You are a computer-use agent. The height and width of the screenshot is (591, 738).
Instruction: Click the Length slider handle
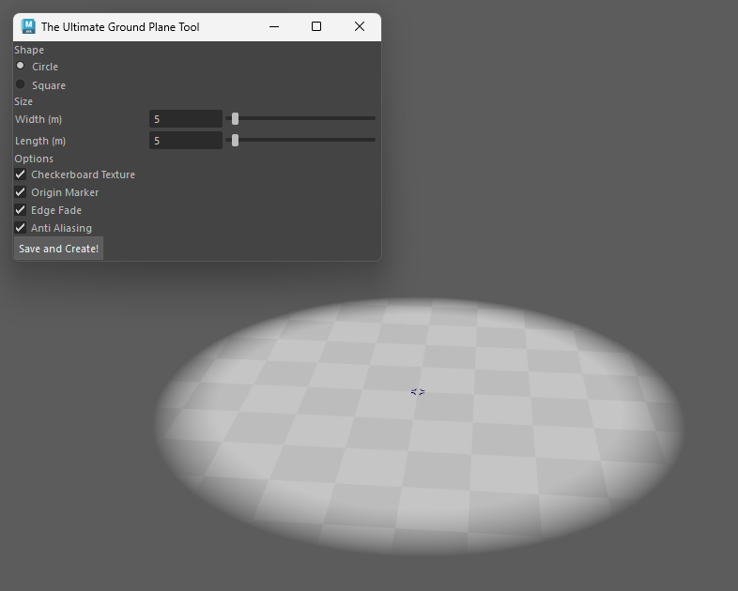(x=235, y=141)
